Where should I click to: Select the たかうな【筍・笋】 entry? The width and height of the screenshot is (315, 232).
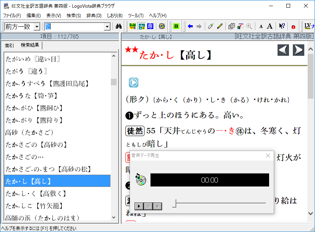(x=57, y=96)
